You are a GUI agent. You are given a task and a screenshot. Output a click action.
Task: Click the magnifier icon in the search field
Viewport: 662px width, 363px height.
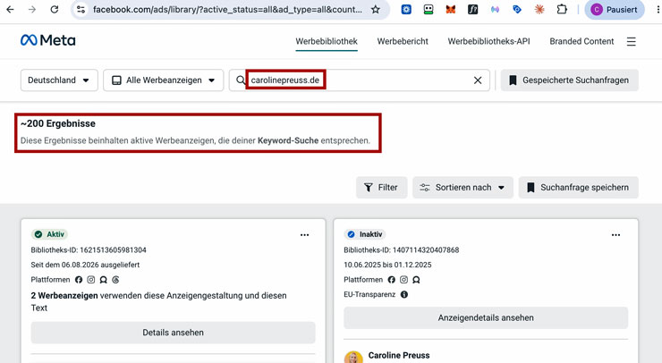241,80
